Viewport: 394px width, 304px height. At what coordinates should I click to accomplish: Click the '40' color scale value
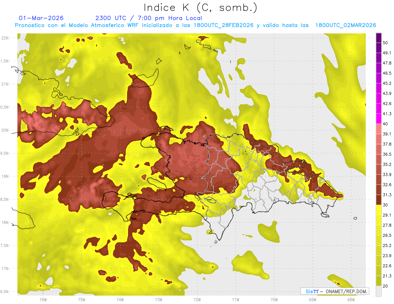click(x=385, y=124)
